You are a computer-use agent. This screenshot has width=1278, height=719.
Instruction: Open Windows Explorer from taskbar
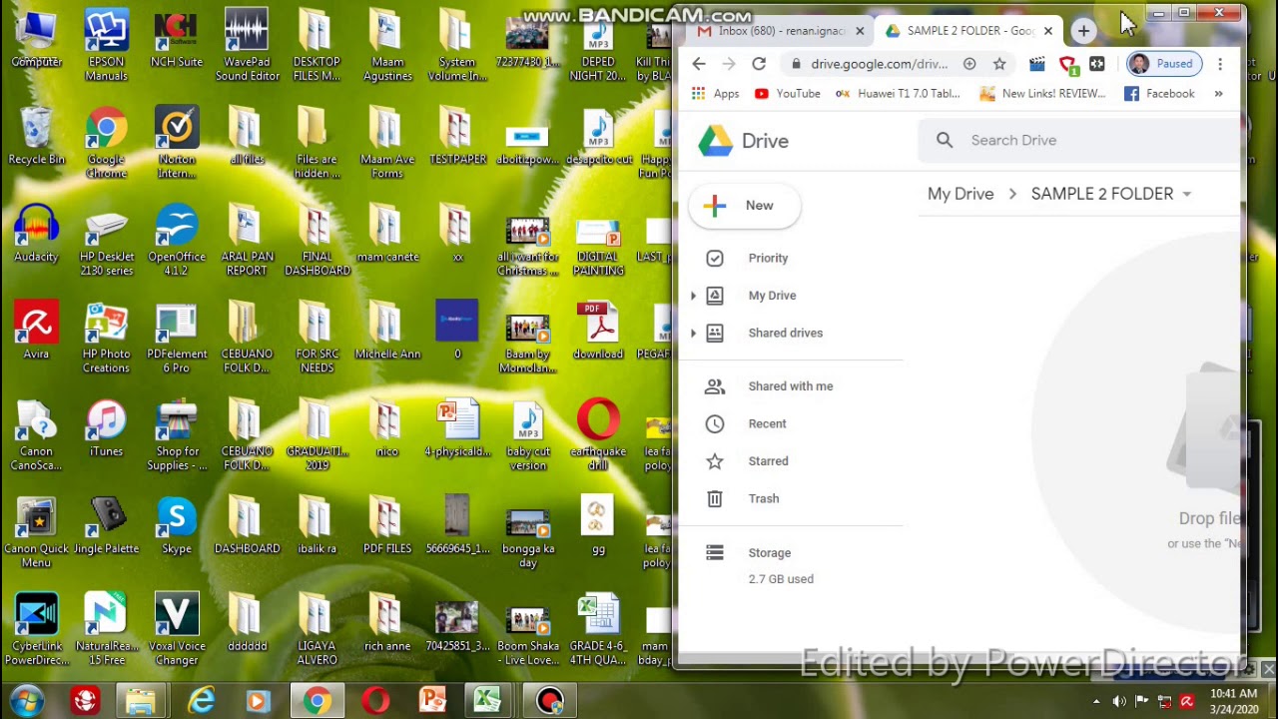tap(141, 702)
